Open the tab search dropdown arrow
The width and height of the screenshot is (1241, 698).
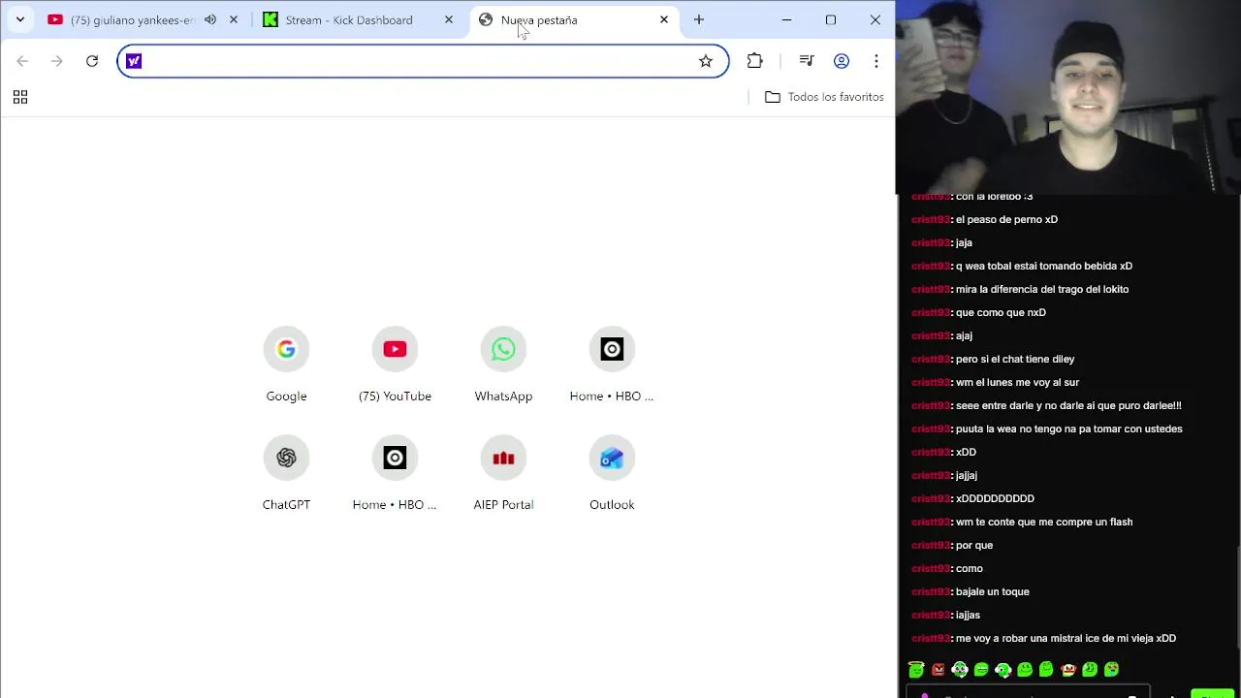pos(19,19)
